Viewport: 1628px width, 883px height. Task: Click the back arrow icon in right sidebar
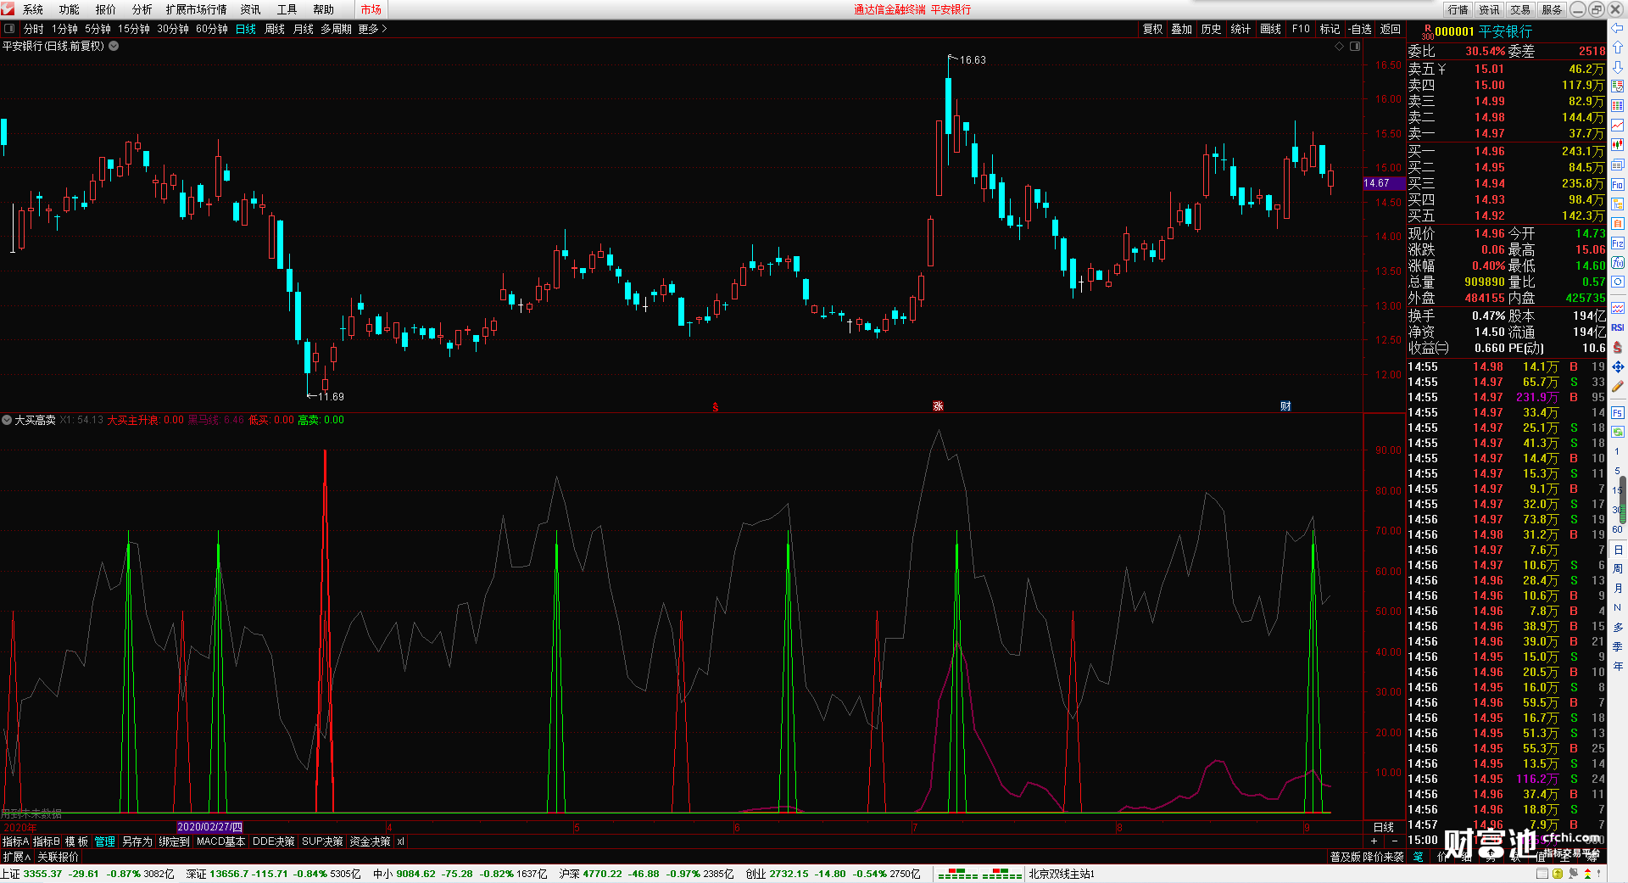(x=1617, y=28)
